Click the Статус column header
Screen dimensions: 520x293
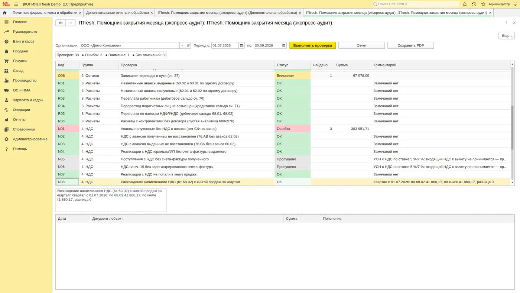pos(292,65)
